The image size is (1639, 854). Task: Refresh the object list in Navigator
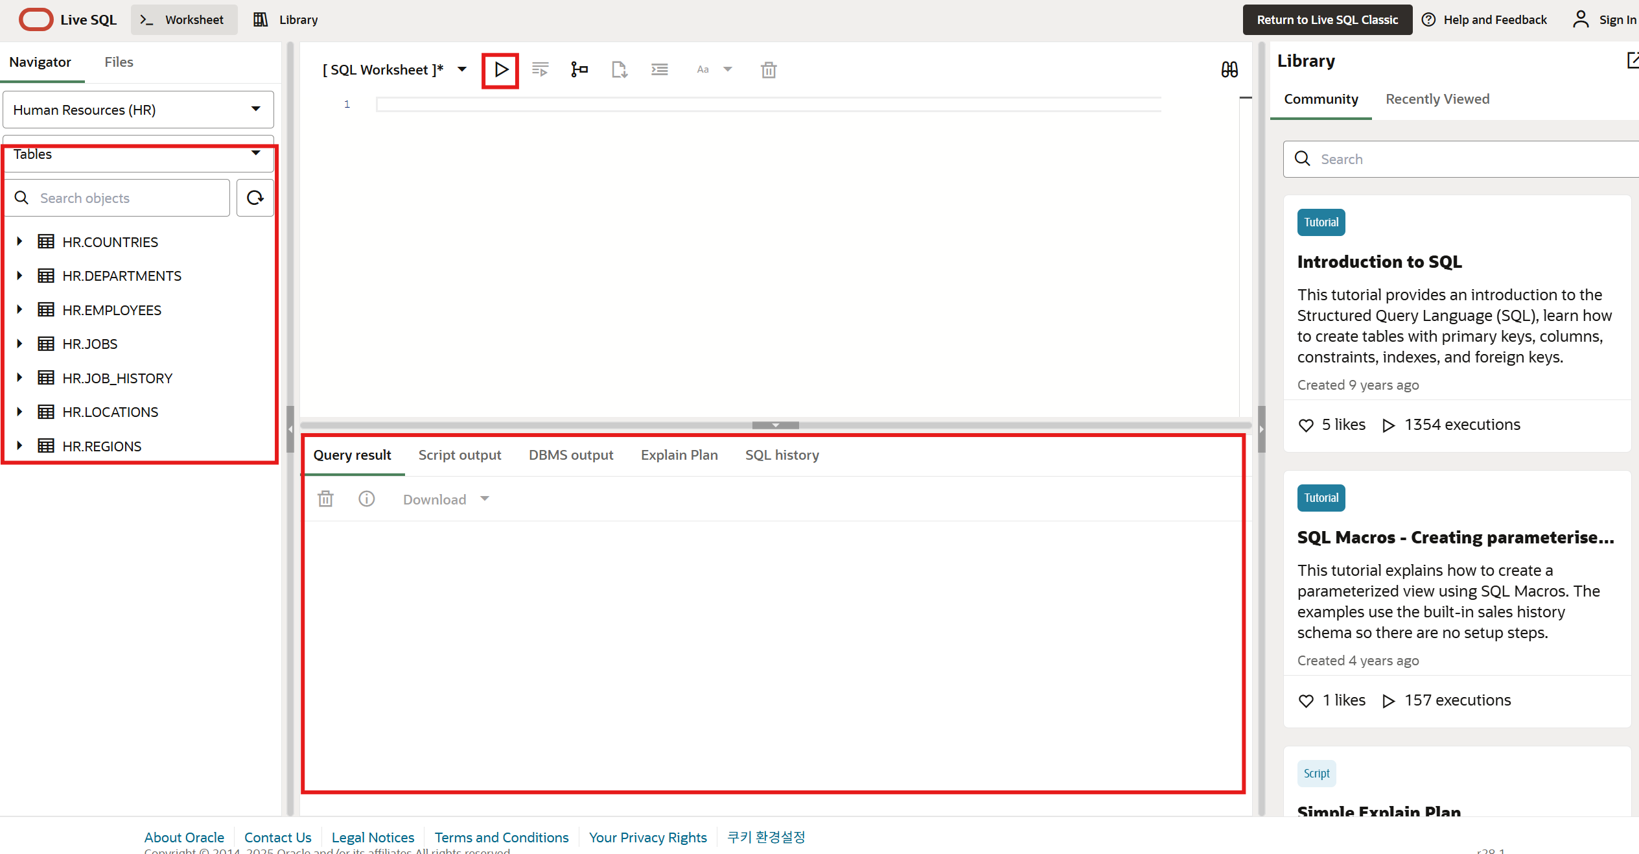pyautogui.click(x=255, y=198)
